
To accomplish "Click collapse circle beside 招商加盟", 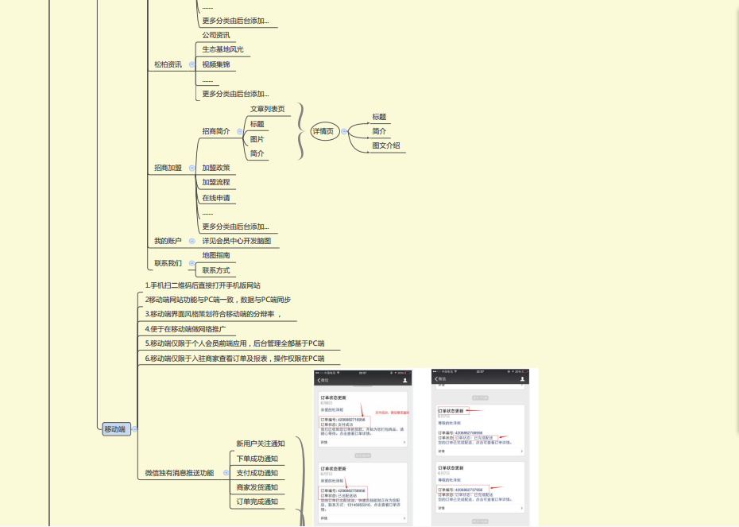I will click(191, 168).
